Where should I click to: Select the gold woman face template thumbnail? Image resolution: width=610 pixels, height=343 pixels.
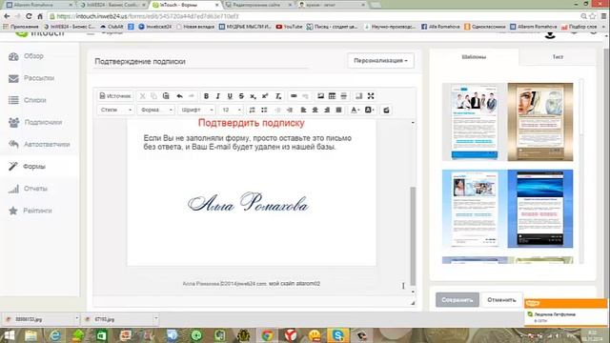[x=540, y=122]
